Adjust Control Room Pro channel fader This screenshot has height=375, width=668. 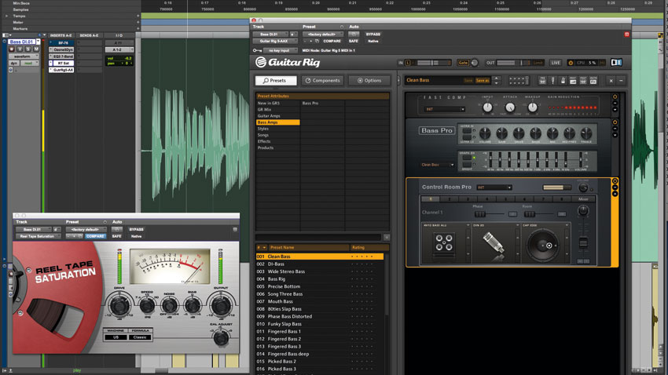click(583, 242)
